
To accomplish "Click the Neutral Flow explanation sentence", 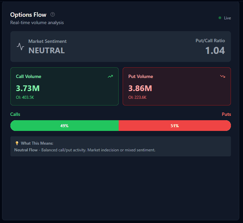I will pos(85,150).
